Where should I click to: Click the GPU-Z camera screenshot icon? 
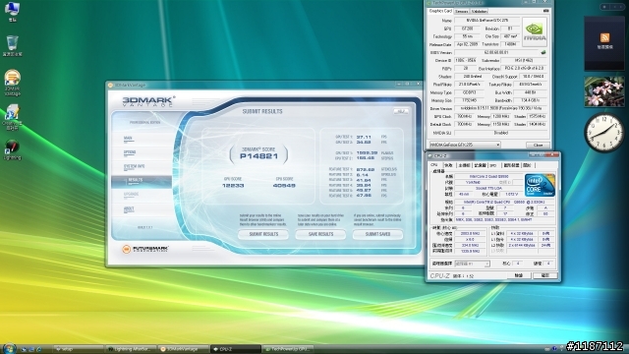coord(546,11)
